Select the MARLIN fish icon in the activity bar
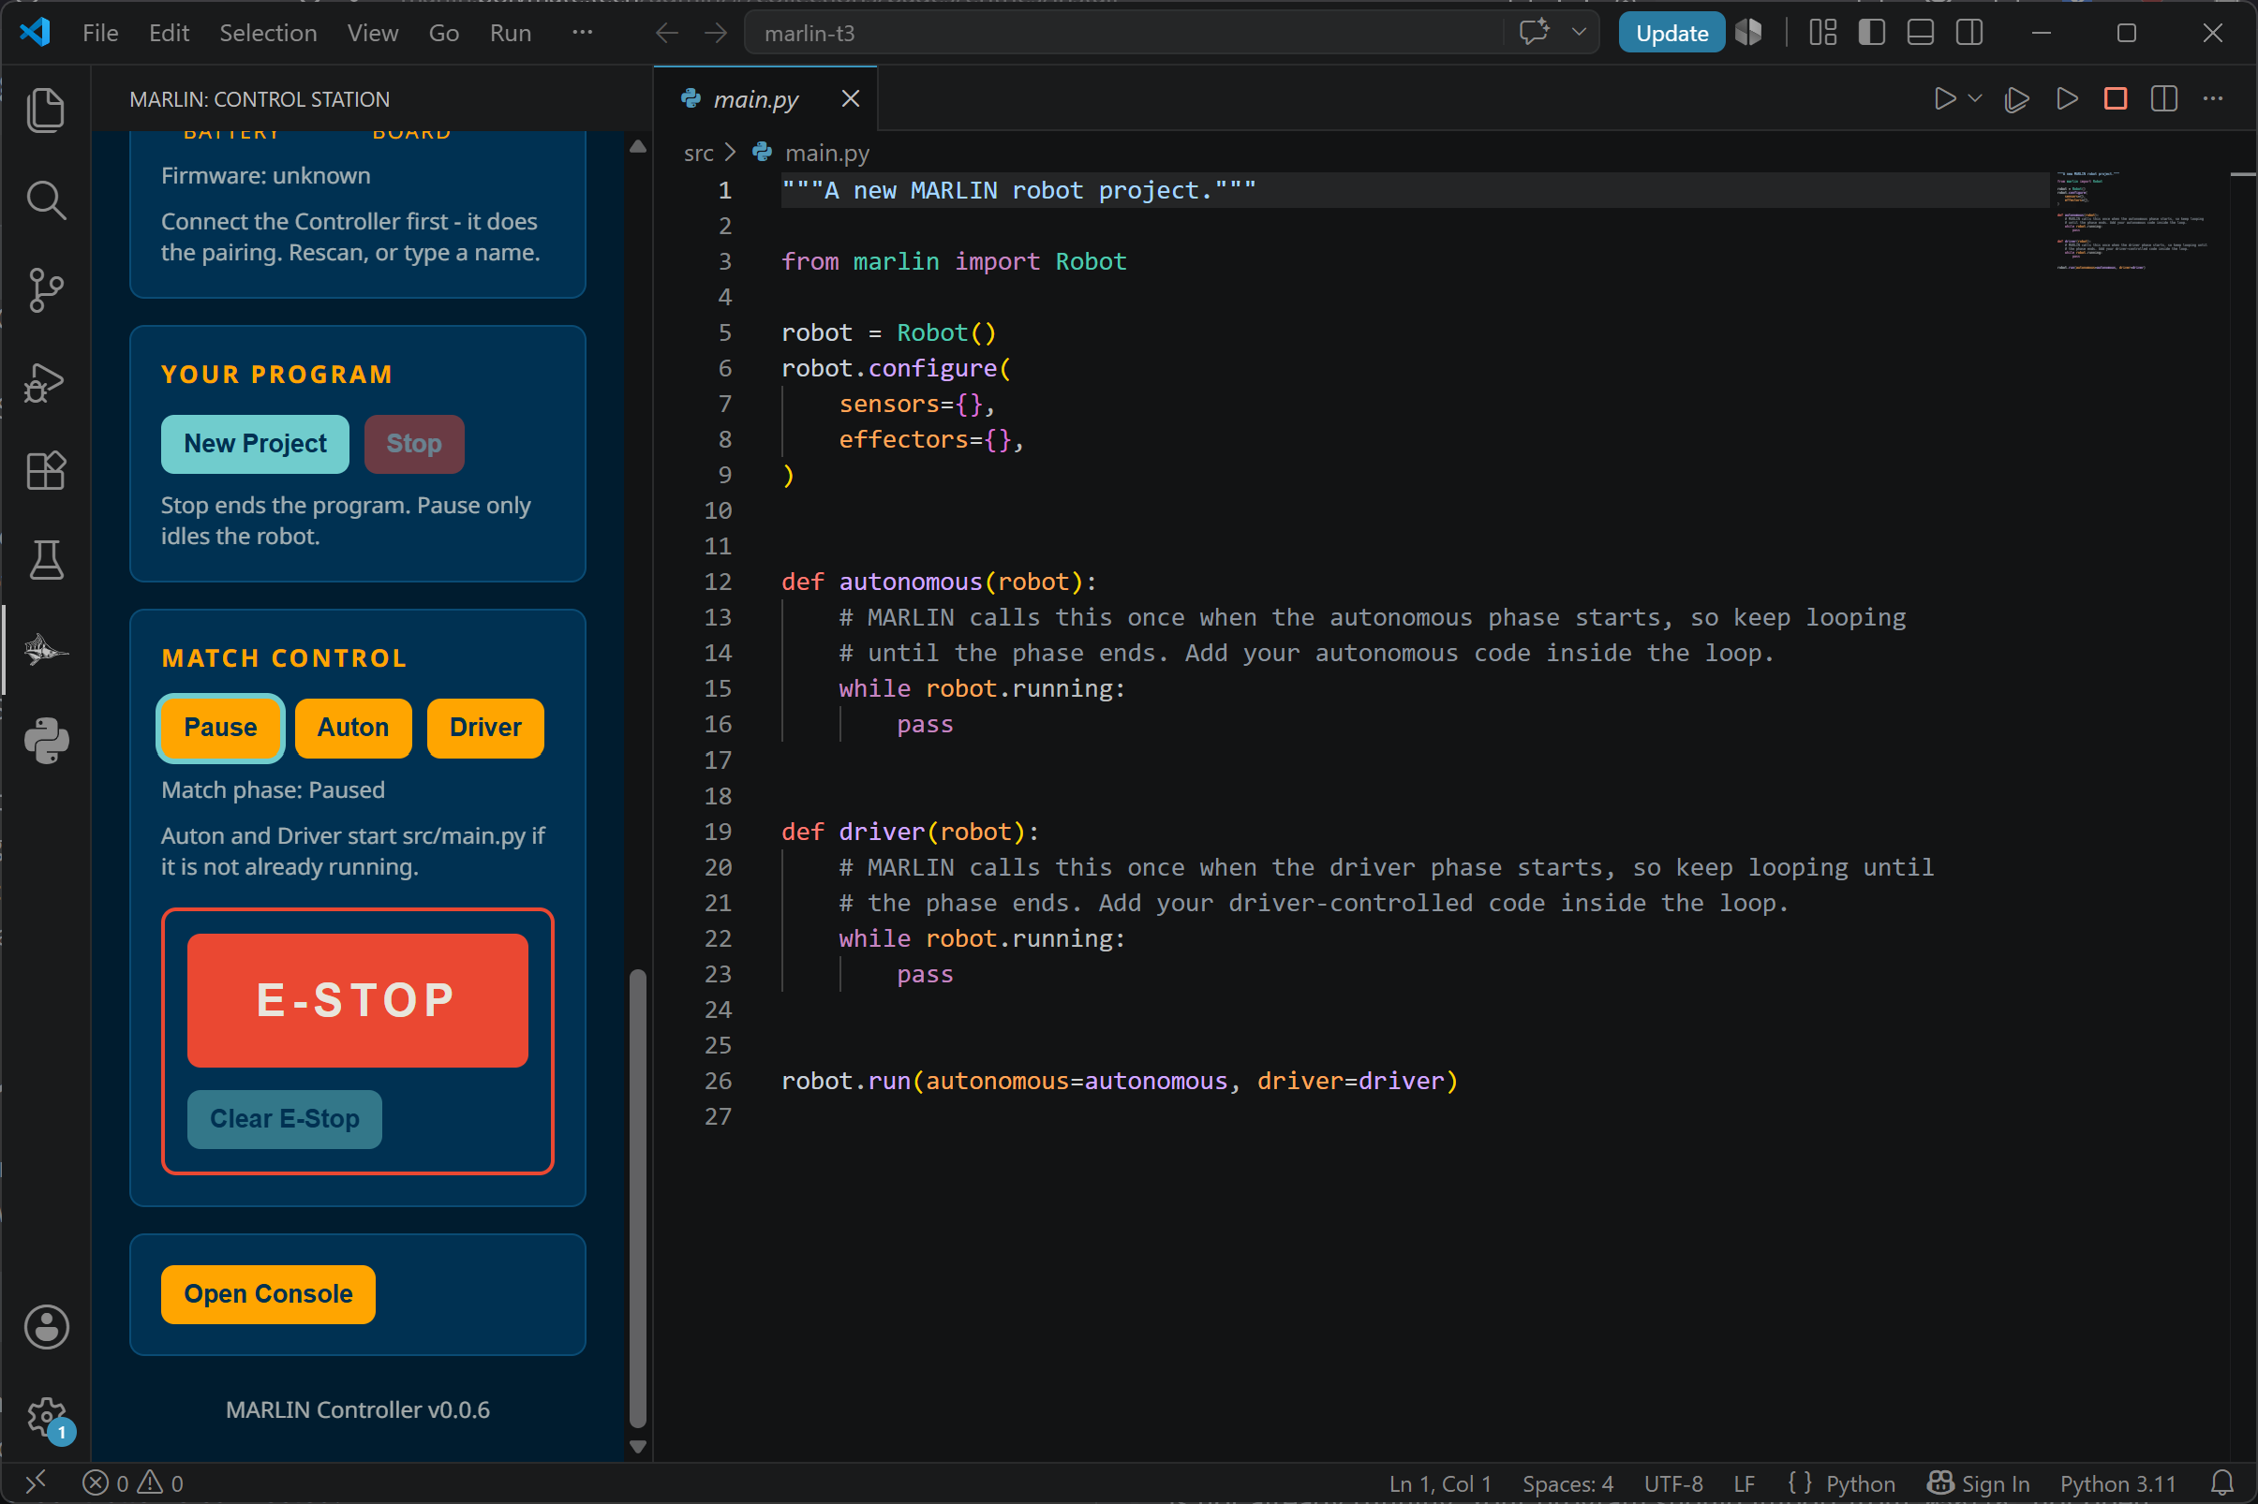The width and height of the screenshot is (2258, 1504). click(x=45, y=650)
